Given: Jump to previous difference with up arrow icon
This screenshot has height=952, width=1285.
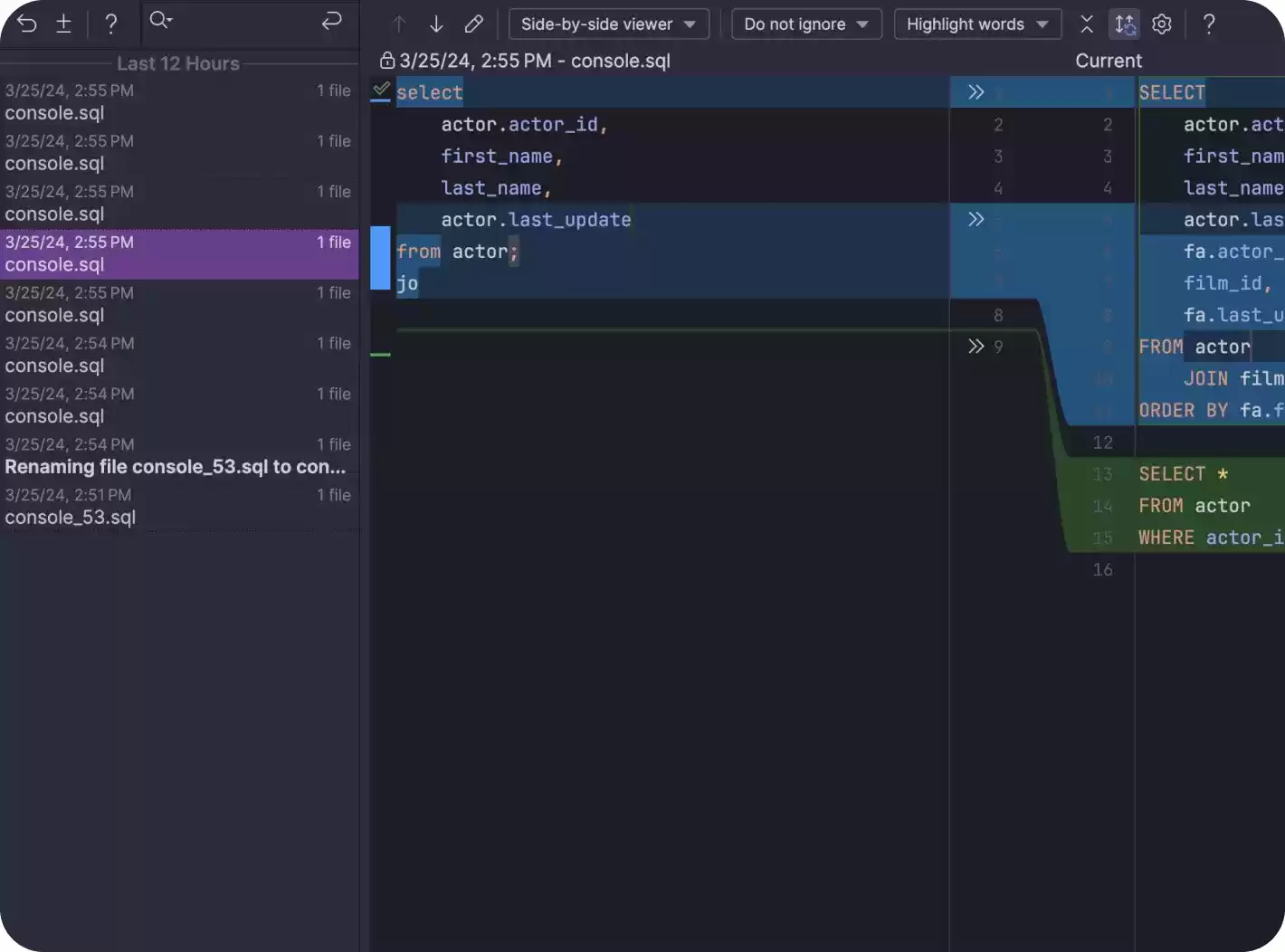Looking at the screenshot, I should pos(398,24).
